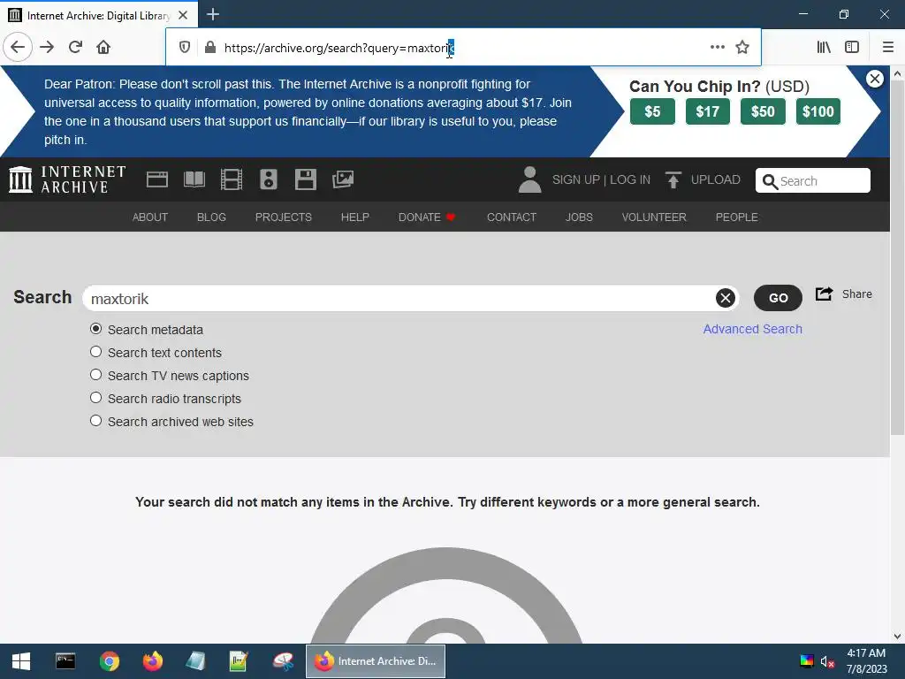Clear the search query with X
The width and height of the screenshot is (905, 679).
tap(726, 298)
